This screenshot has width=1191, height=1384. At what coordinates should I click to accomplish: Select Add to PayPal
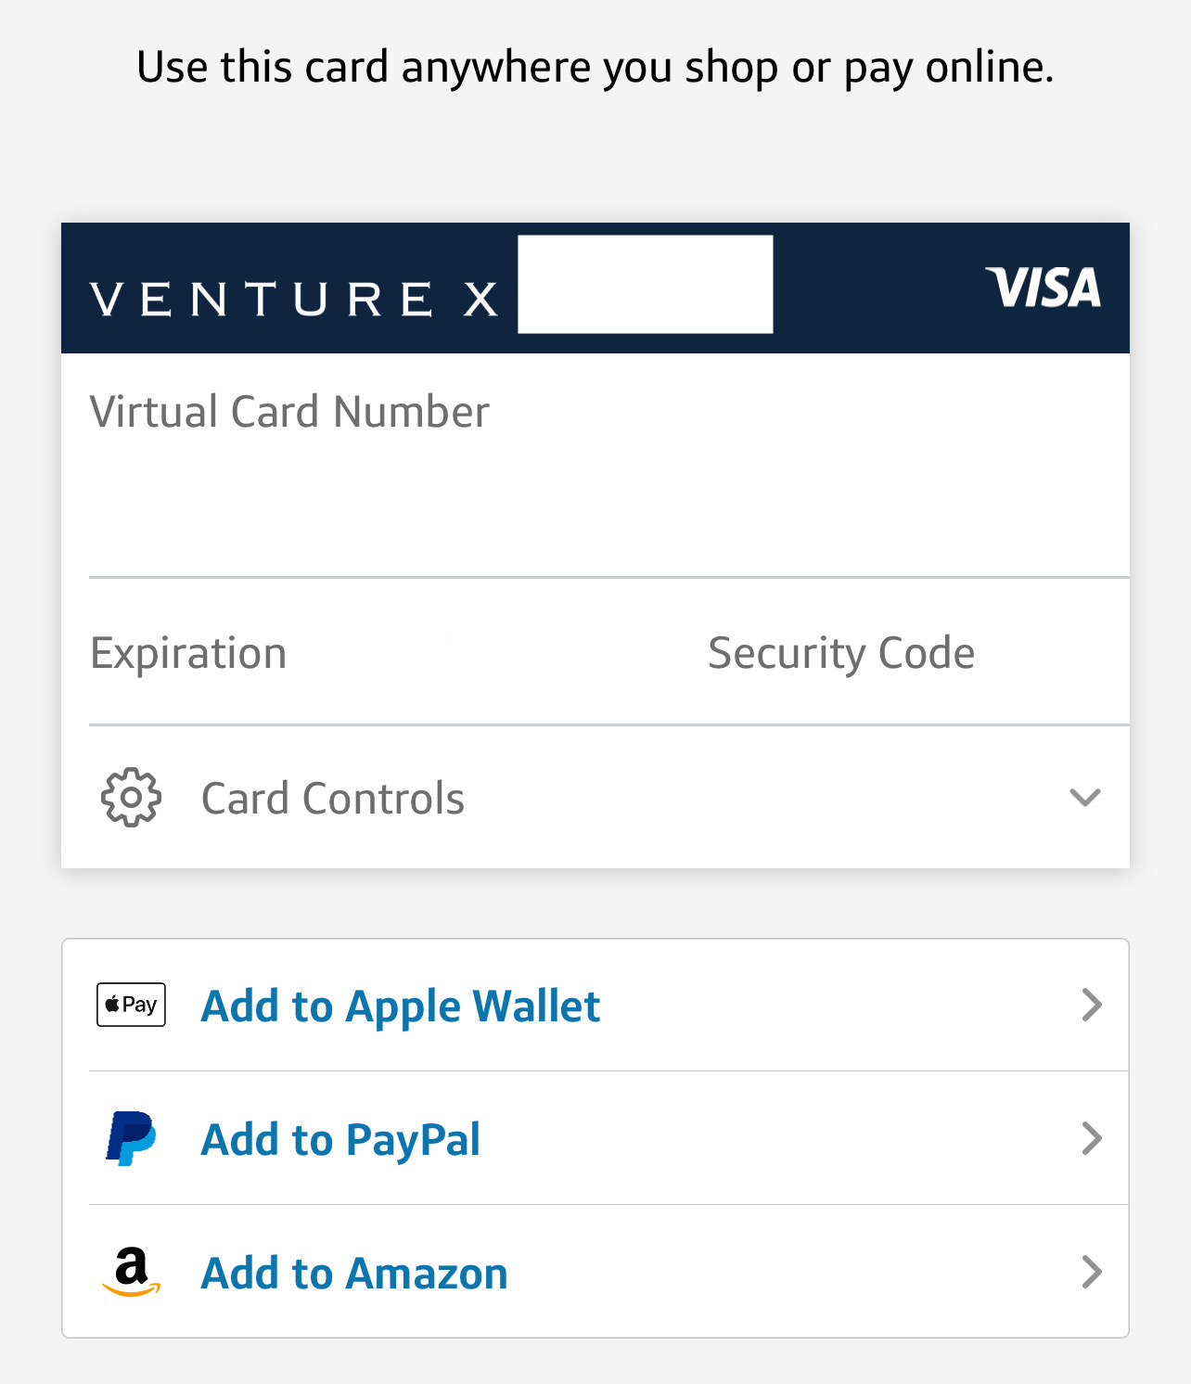pyautogui.click(x=339, y=1139)
